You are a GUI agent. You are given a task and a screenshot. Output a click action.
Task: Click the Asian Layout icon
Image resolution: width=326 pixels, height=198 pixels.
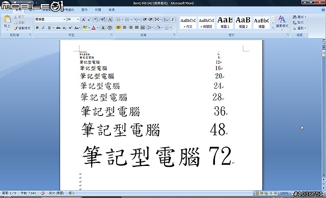click(x=157, y=19)
